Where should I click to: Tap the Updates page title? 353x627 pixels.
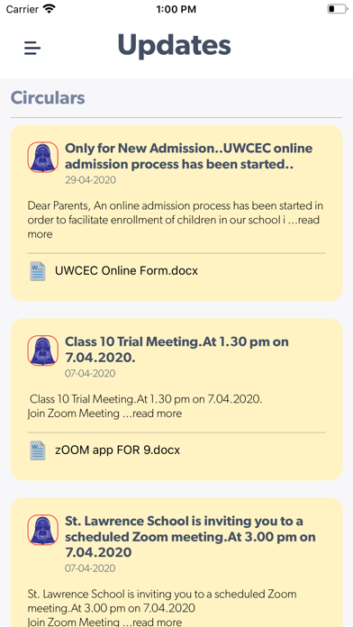tap(175, 45)
